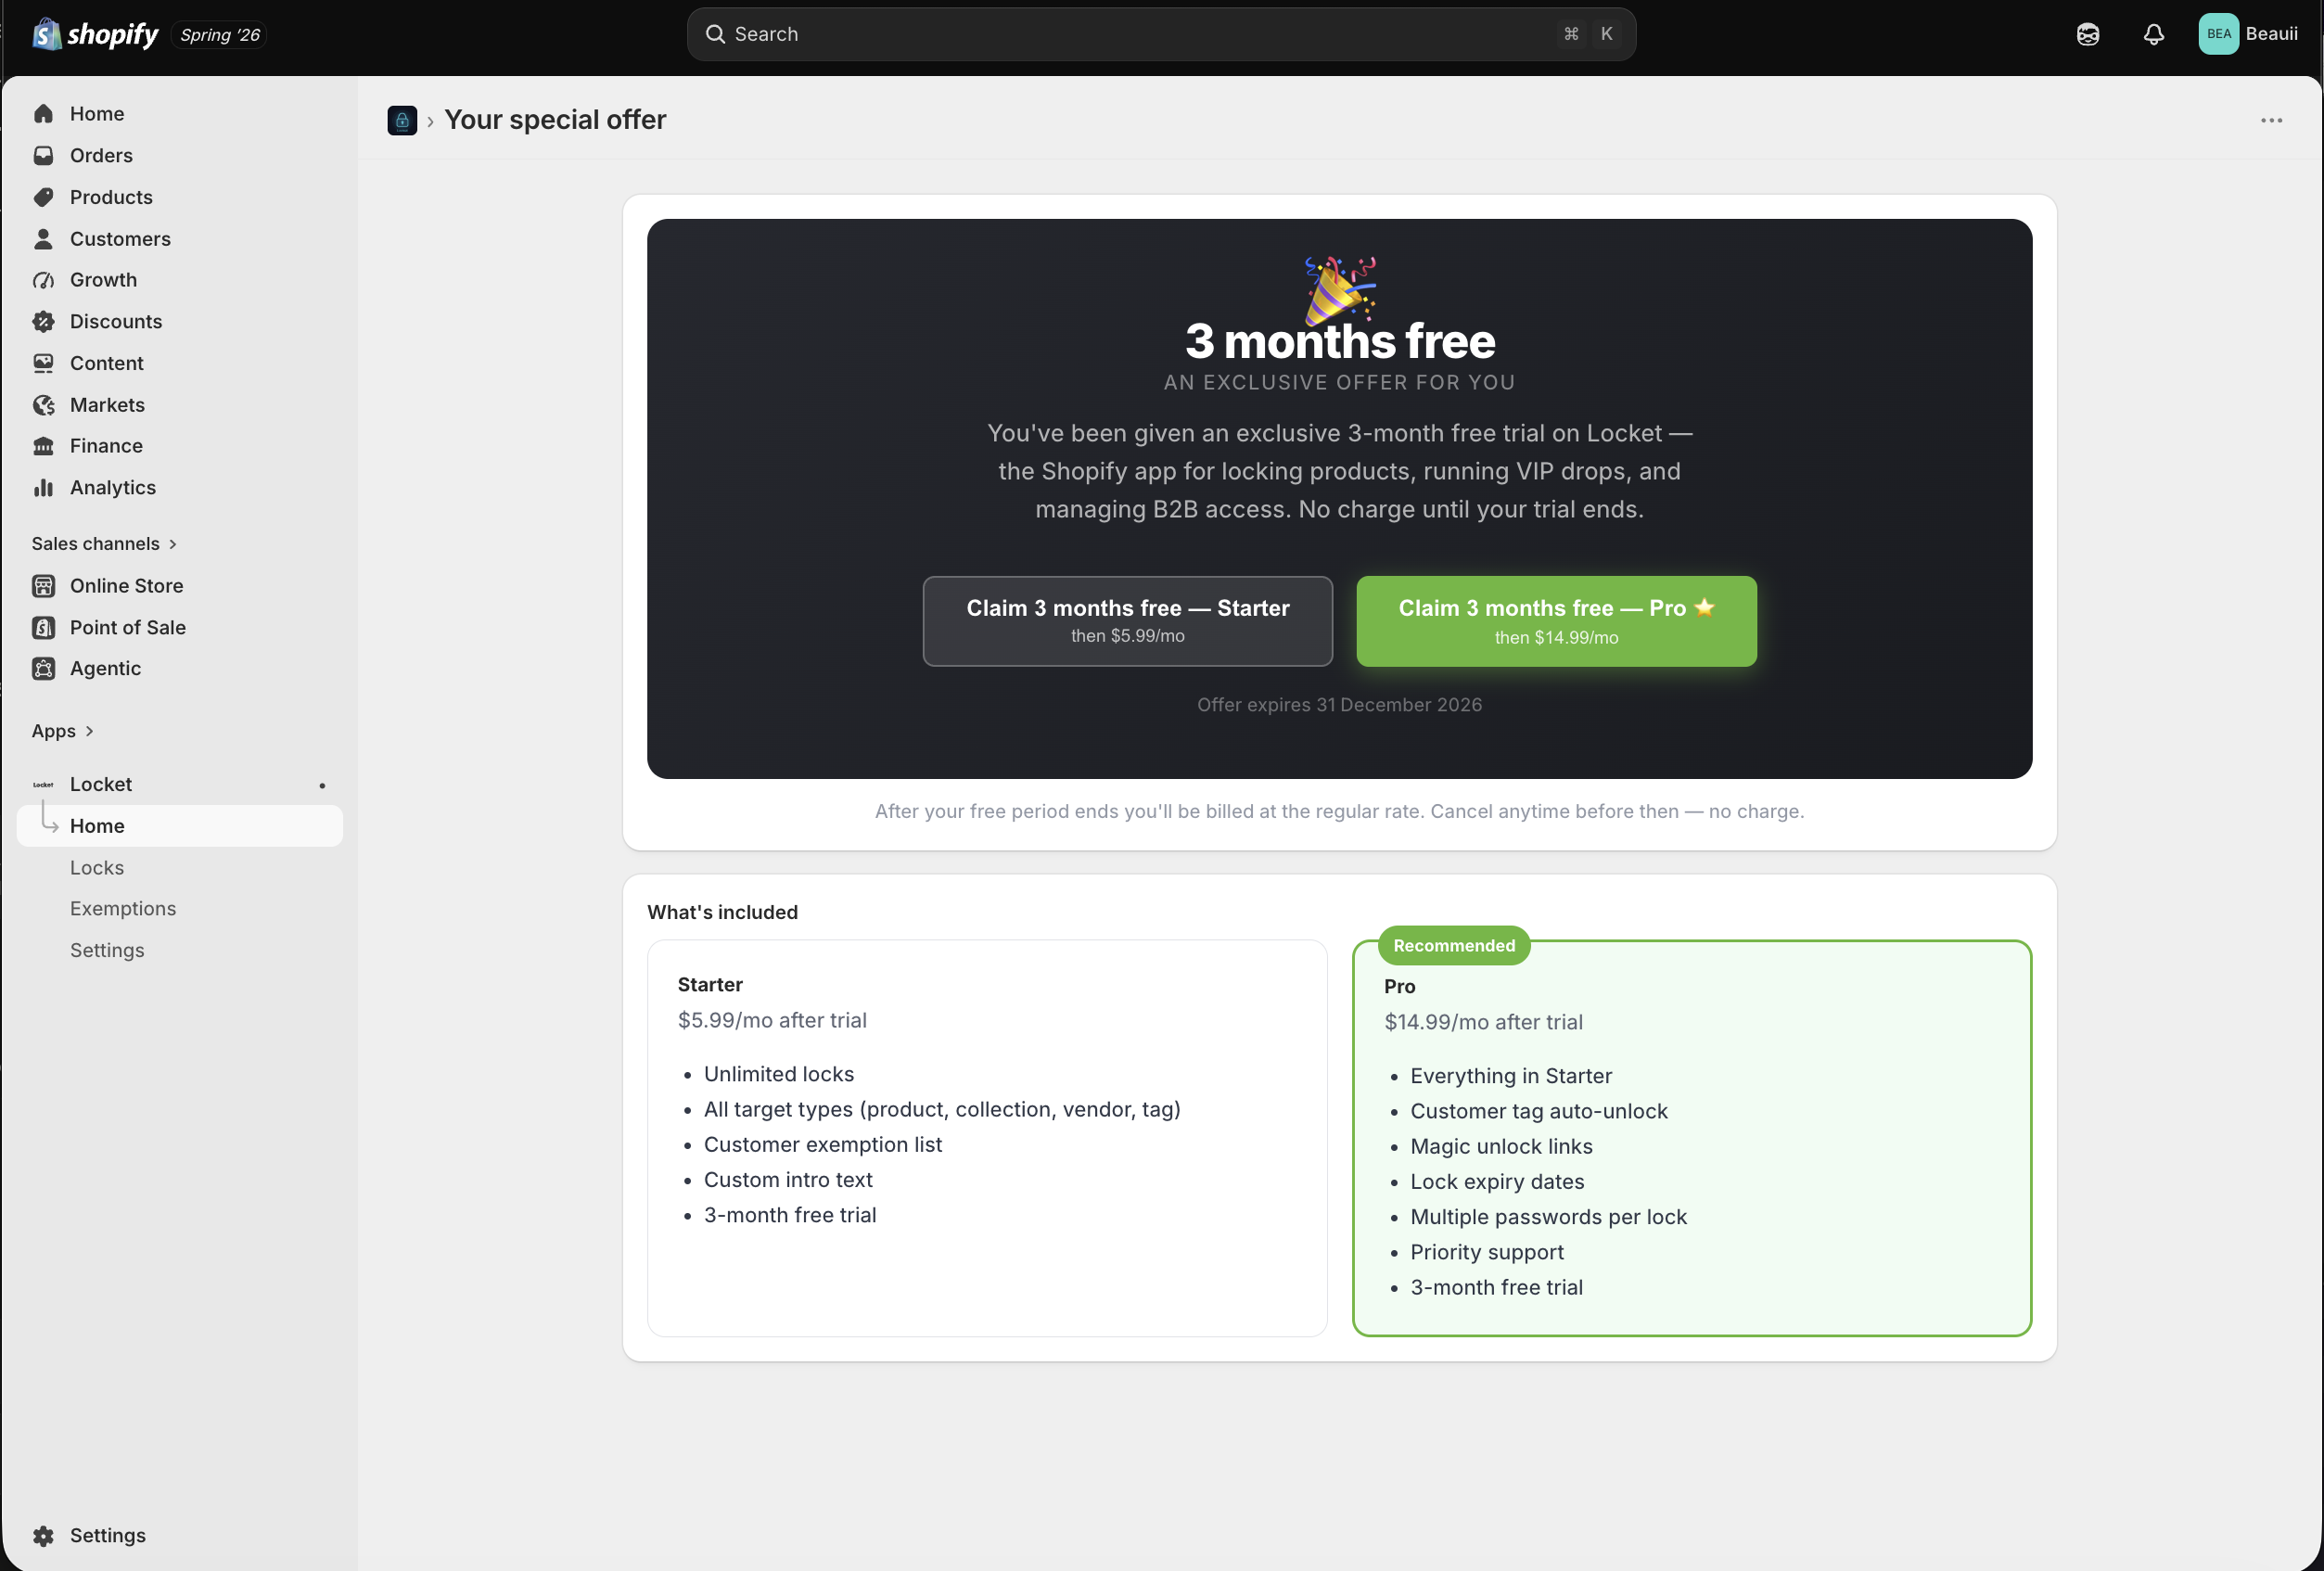Click "$14.99/mo after trial" price text

pyautogui.click(x=1483, y=1022)
